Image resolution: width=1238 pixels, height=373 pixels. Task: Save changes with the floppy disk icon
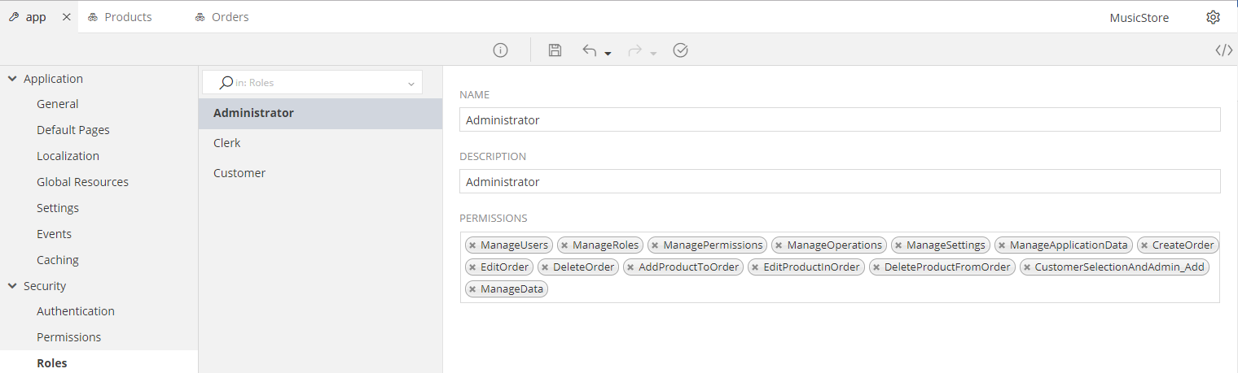tap(555, 50)
